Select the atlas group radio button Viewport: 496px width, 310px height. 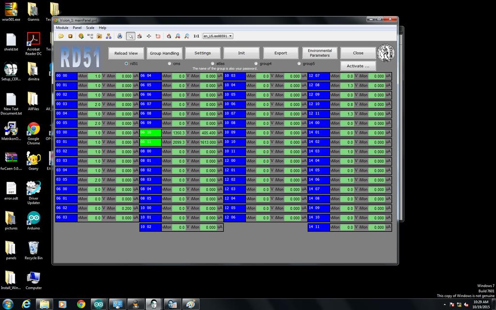point(213,63)
